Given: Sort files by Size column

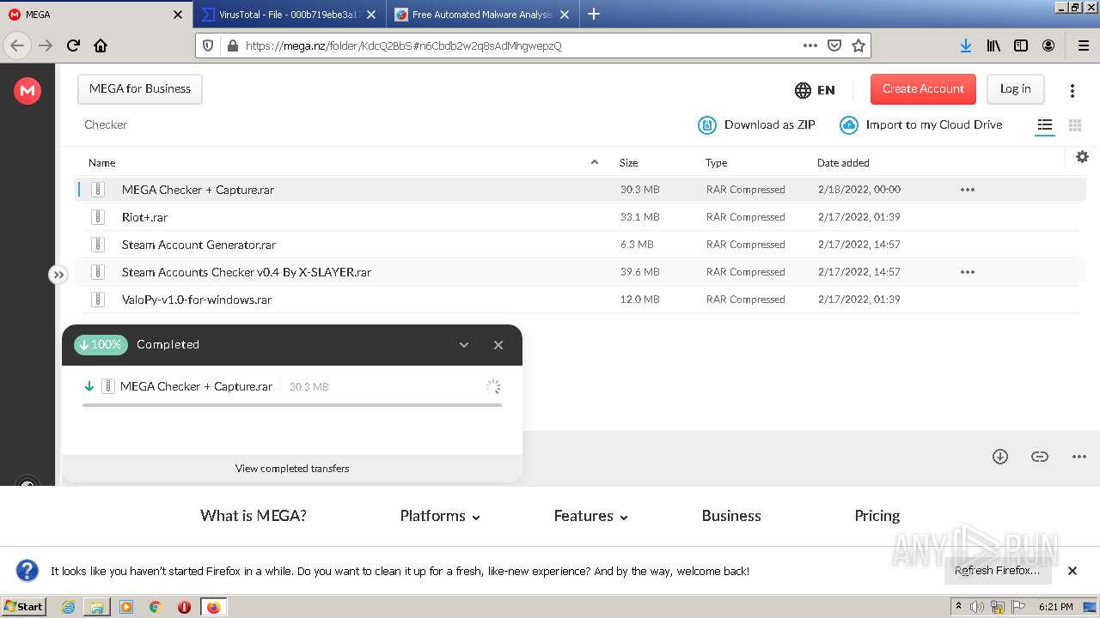Looking at the screenshot, I should (628, 162).
